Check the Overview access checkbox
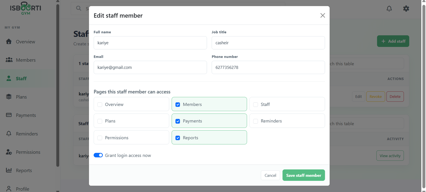The width and height of the screenshot is (426, 192). 100,105
